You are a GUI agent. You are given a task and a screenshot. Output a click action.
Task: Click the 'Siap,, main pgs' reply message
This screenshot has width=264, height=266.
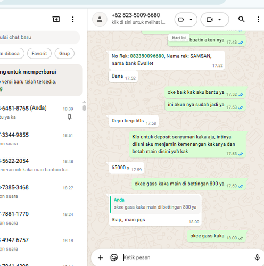coord(155,210)
